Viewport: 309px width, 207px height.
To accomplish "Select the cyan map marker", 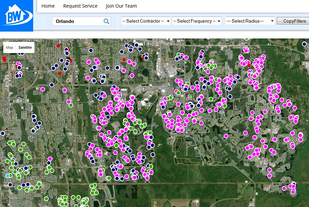I will pos(8,176).
